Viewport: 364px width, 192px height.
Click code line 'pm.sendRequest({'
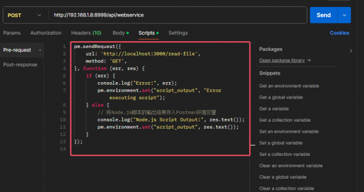pyautogui.click(x=97, y=46)
